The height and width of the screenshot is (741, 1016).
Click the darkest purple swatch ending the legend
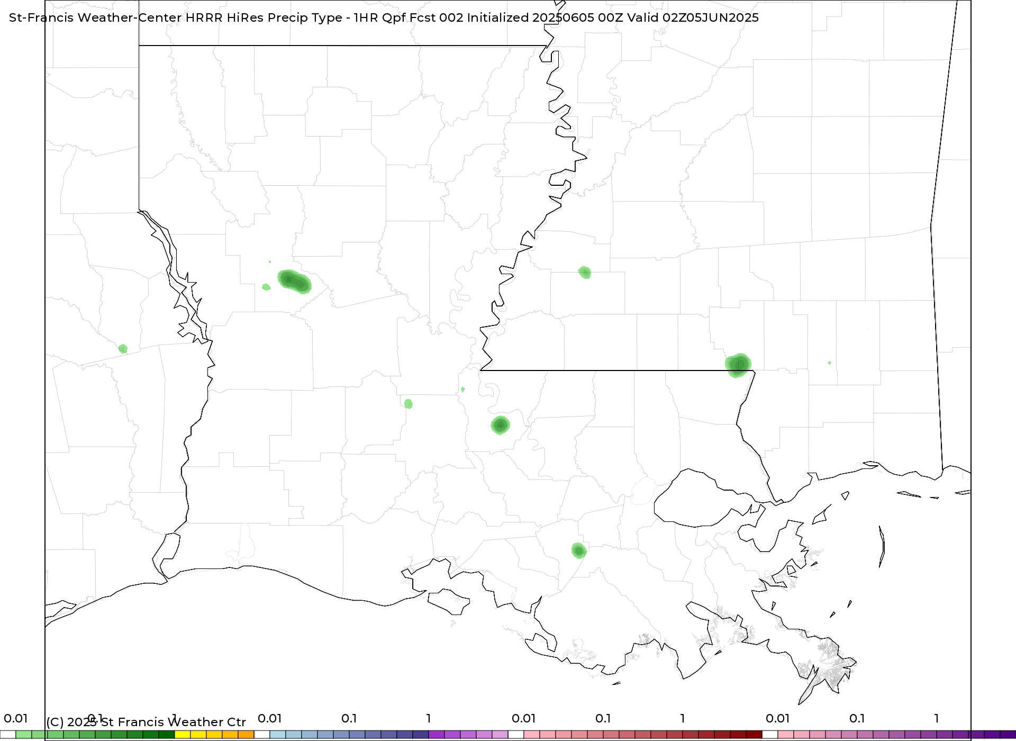[x=1008, y=734]
